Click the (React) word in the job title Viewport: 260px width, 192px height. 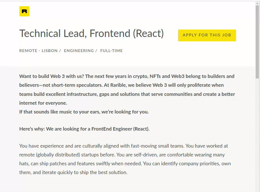coord(148,33)
